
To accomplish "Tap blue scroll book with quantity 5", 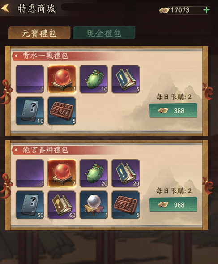I will pyautogui.click(x=126, y=79).
